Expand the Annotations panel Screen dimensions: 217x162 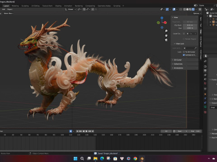point(185,68)
